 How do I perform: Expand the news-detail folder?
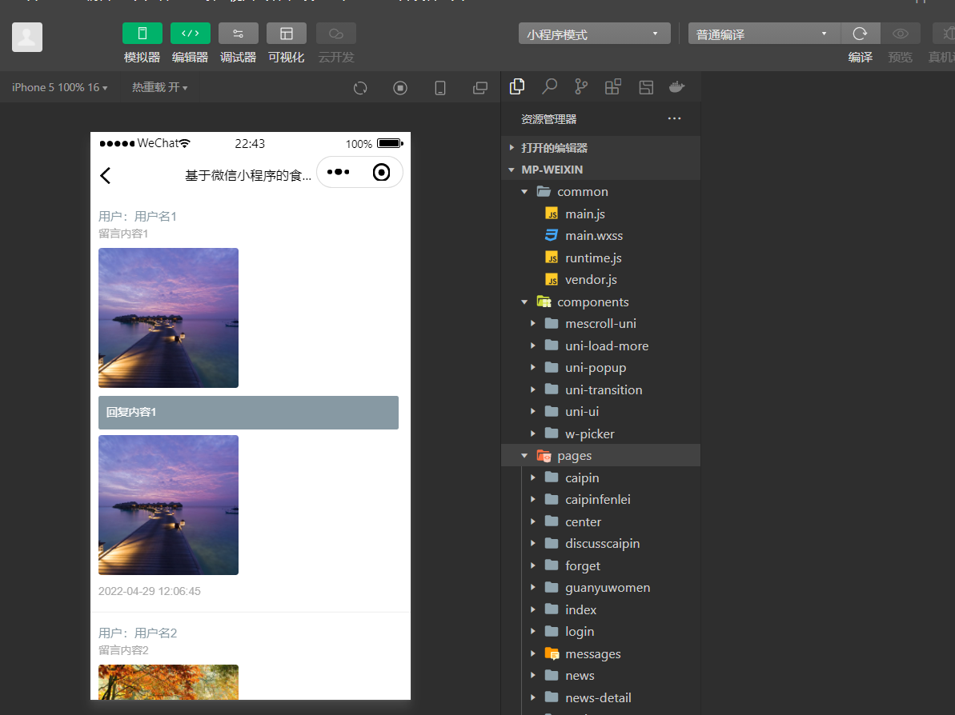tap(600, 698)
